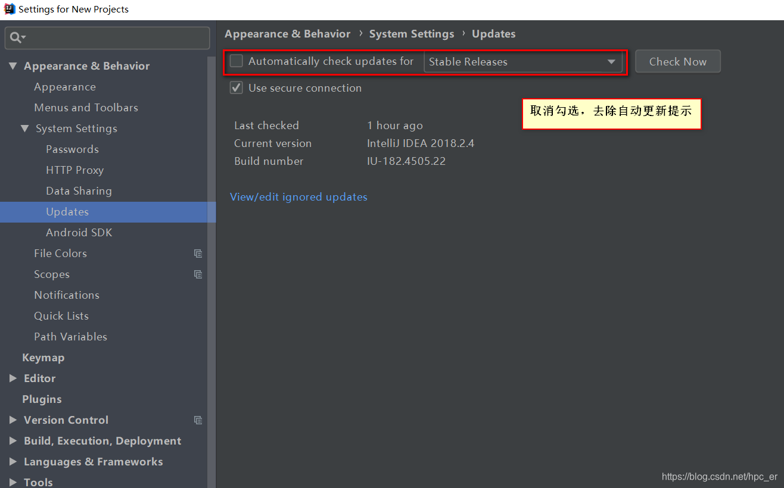Open File Colors settings
The width and height of the screenshot is (784, 488).
60,254
